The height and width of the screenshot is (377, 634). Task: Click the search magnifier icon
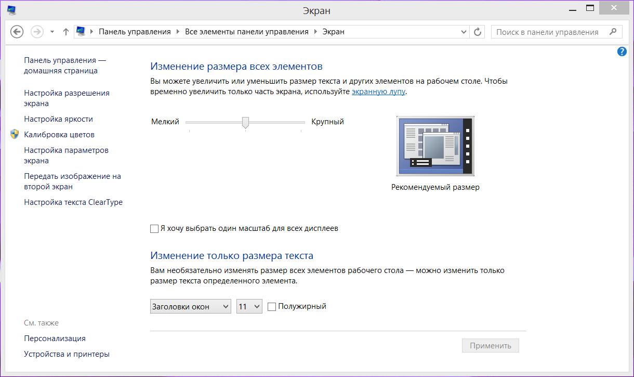[x=613, y=32]
